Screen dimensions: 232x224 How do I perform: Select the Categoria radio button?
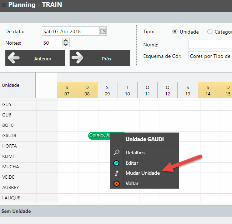click(x=210, y=31)
